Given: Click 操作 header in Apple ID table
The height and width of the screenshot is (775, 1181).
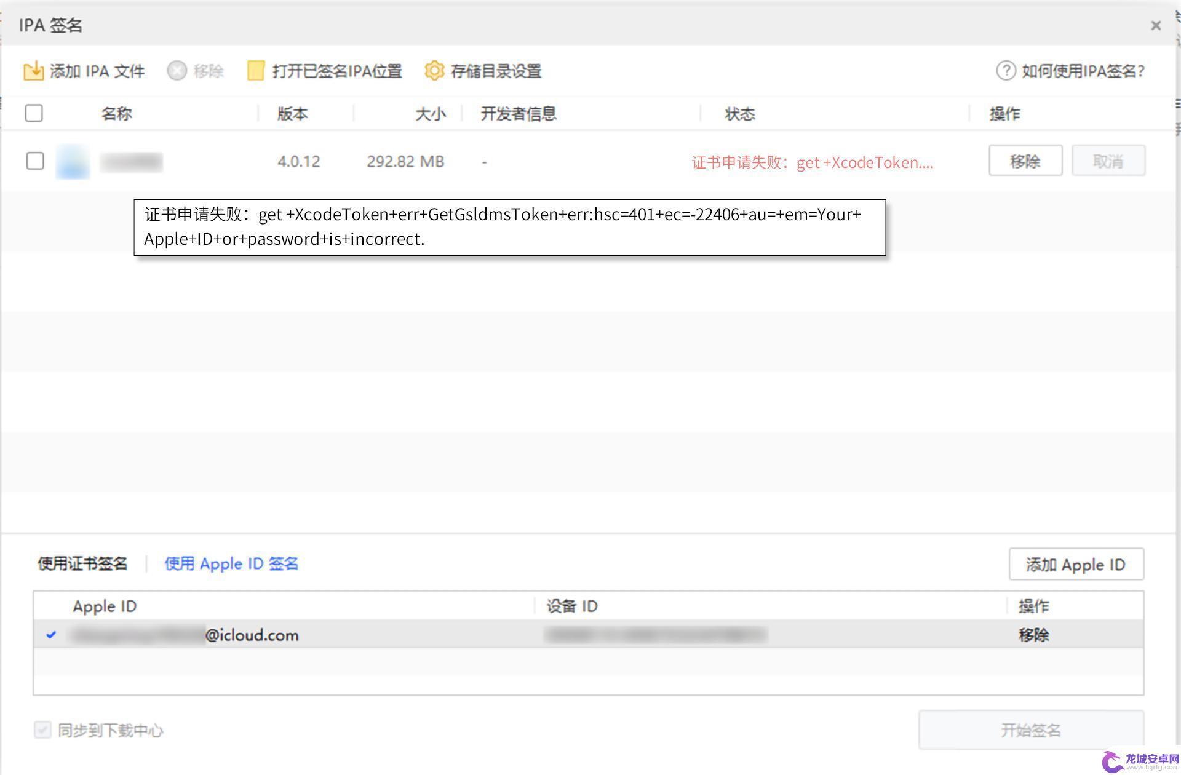Looking at the screenshot, I should (x=1033, y=606).
